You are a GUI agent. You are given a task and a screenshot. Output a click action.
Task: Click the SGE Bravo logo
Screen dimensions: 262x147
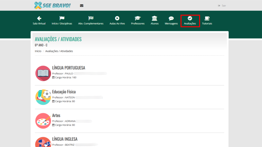point(52,5)
